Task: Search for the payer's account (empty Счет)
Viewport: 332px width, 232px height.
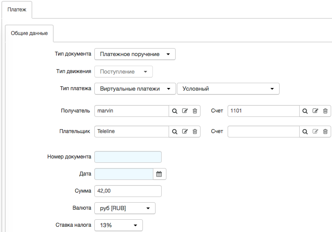Action: click(305, 131)
